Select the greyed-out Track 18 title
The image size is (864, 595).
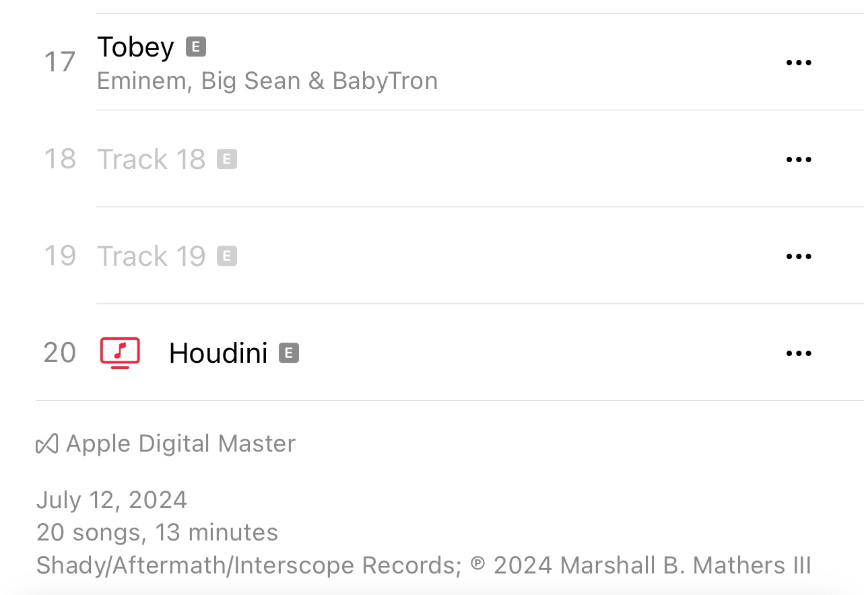pos(151,159)
